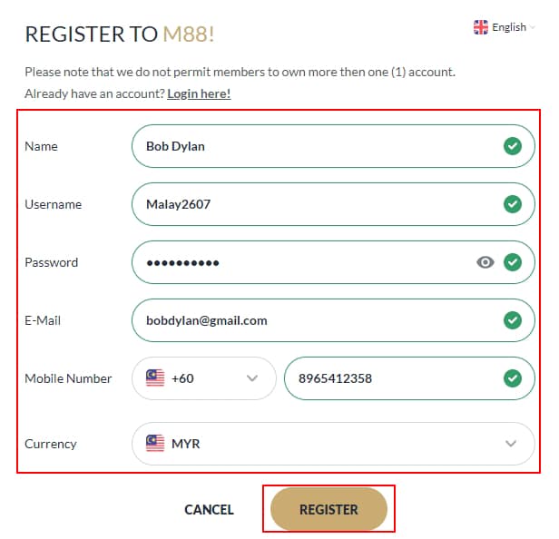The image size is (559, 539).
Task: Show password using the eye icon
Action: 485,262
